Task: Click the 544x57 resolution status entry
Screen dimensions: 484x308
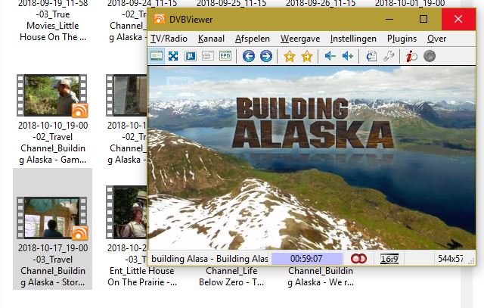Action: coord(451,259)
